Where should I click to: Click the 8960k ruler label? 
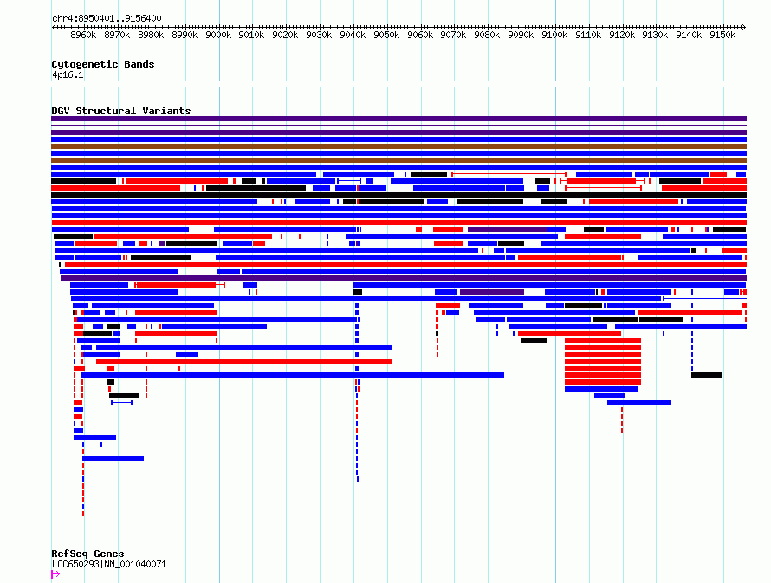click(x=83, y=35)
